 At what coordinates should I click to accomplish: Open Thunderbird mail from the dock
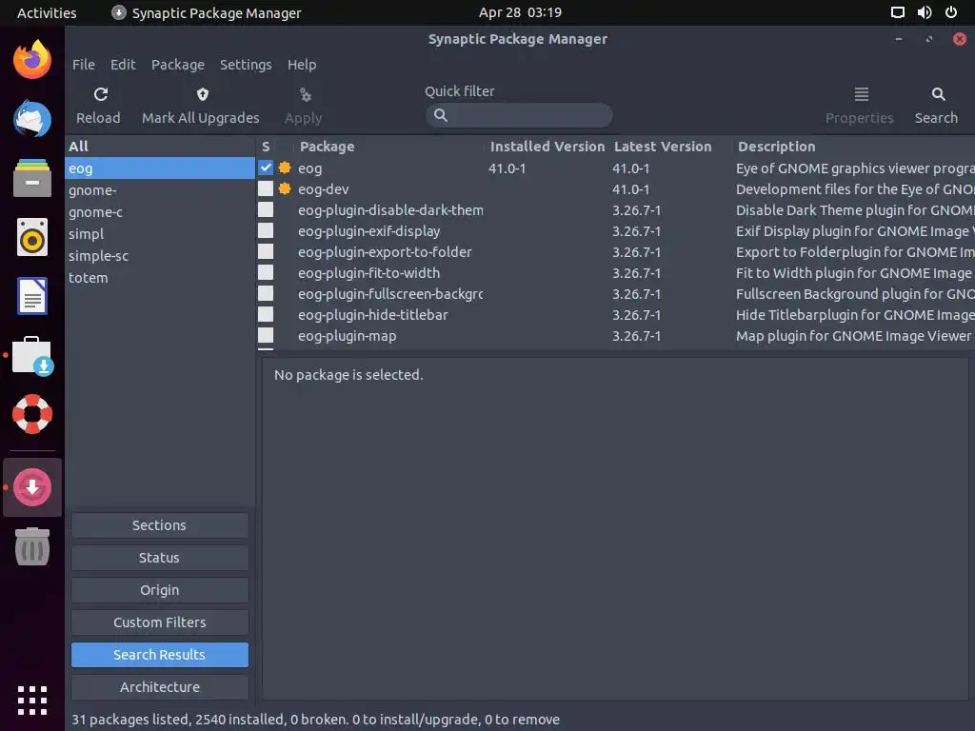32,118
